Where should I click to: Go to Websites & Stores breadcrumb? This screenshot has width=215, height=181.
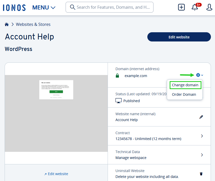pyautogui.click(x=33, y=24)
